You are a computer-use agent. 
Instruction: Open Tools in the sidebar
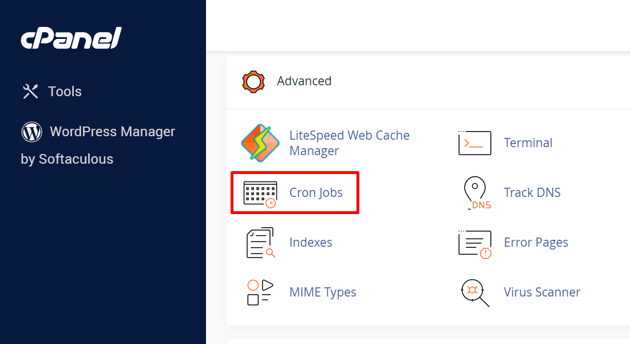[x=65, y=92]
